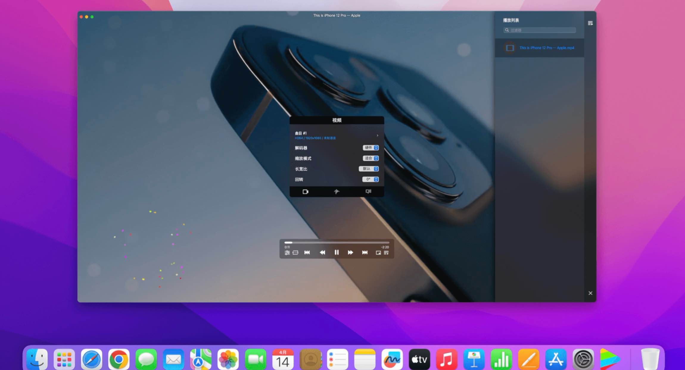This screenshot has width=685, height=370.
Task: Close the playlist sidebar with the X button
Action: coord(590,293)
